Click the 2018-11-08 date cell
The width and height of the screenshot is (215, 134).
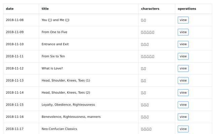pos(15,20)
